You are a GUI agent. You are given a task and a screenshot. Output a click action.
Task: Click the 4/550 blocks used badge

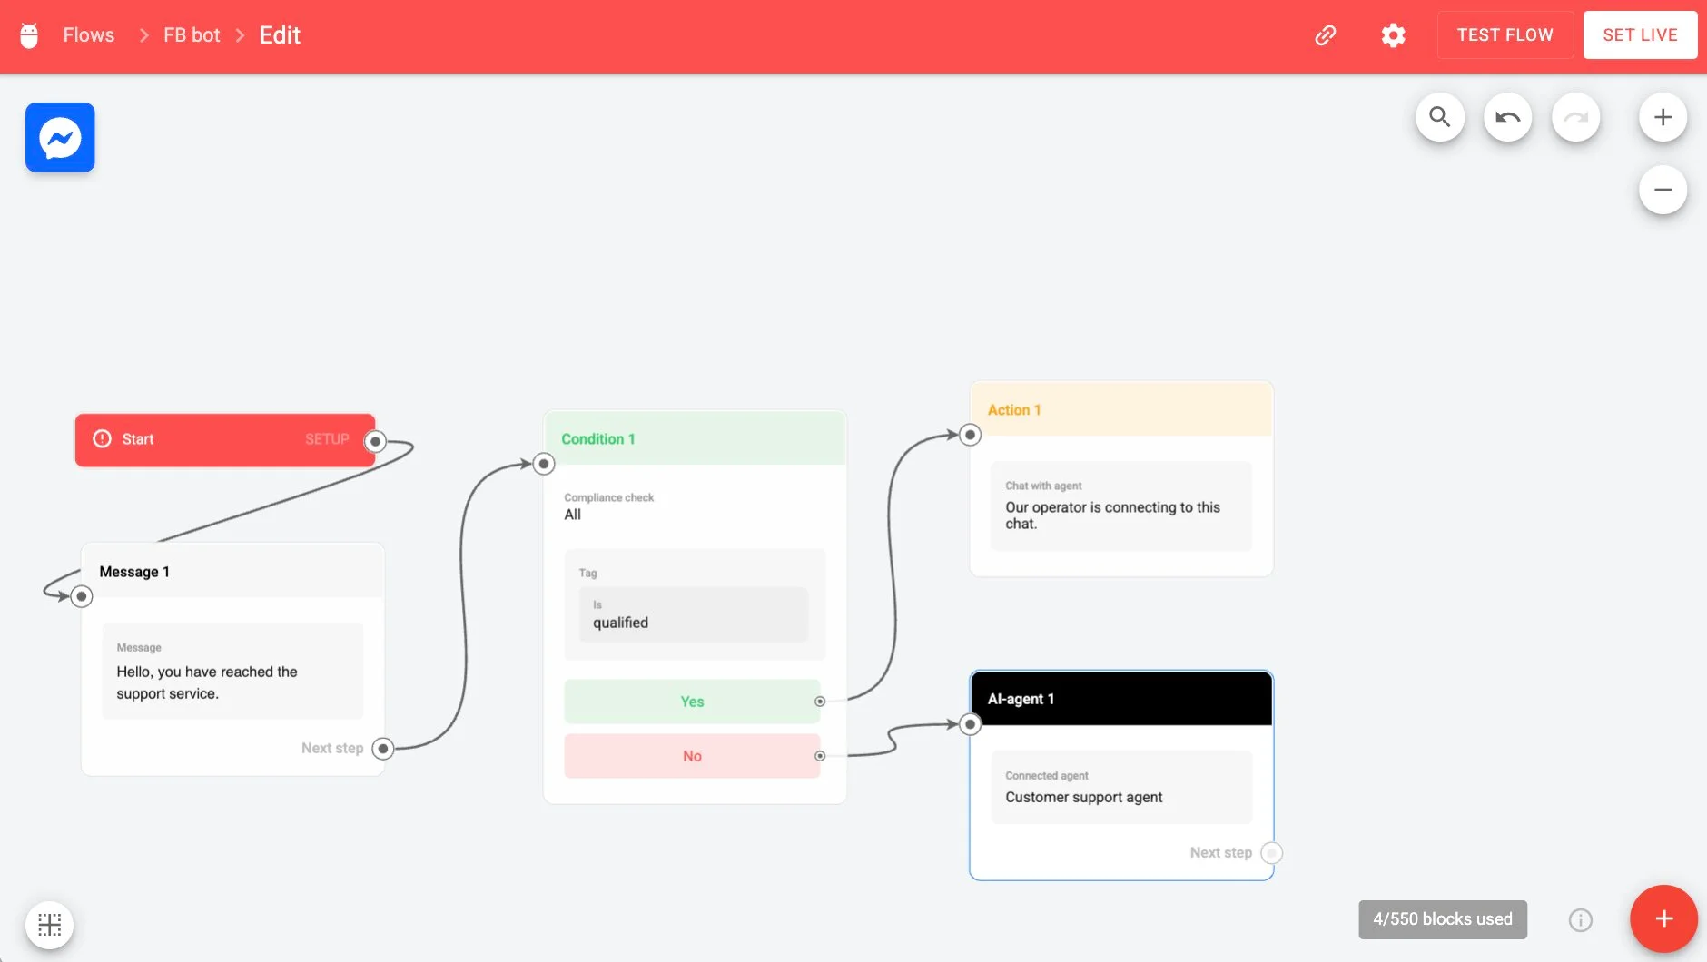point(1443,919)
